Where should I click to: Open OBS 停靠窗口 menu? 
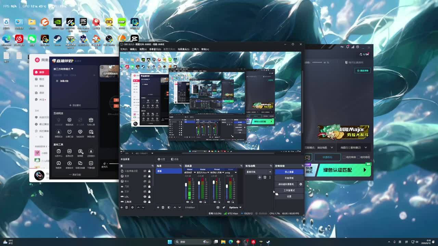pyautogui.click(x=155, y=49)
